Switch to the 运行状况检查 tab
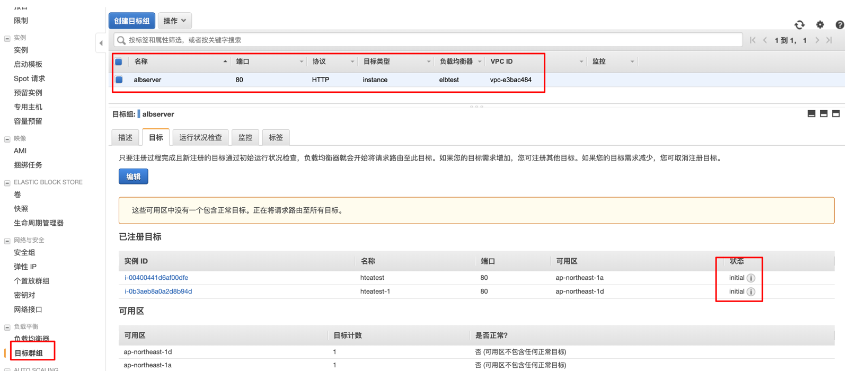 tap(200, 137)
